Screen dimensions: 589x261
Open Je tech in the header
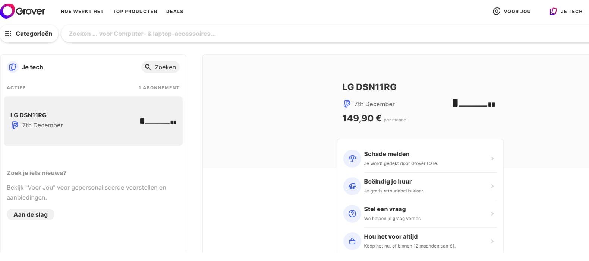(566, 11)
